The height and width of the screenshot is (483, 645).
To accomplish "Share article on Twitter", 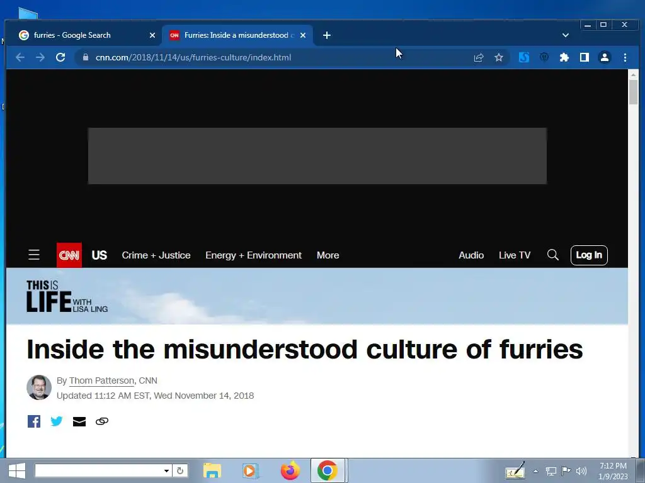I will 56,421.
